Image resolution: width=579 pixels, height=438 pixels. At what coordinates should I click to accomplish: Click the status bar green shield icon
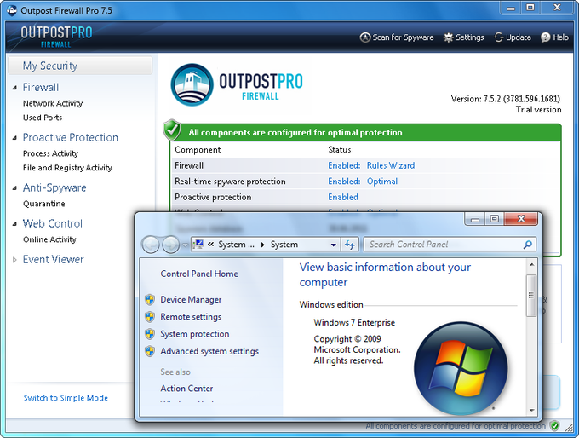[x=554, y=426]
